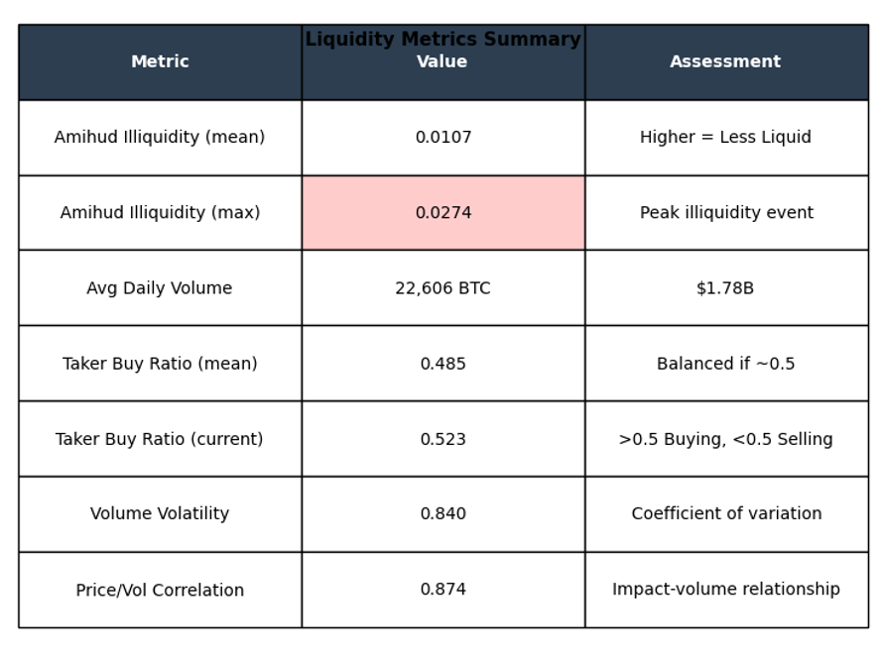Select the $1.78B assessment cell
879x660 pixels.
click(725, 288)
